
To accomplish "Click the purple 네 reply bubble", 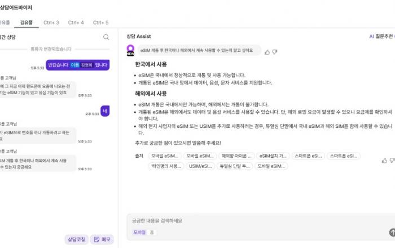I will pos(105,111).
